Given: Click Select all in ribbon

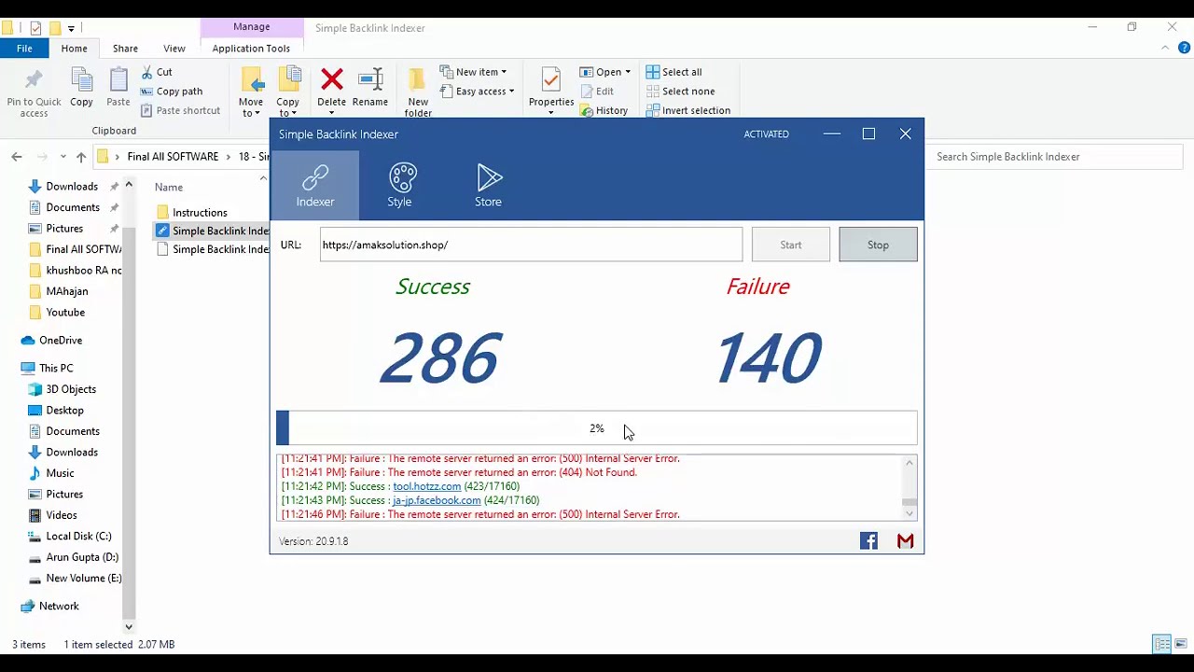Looking at the screenshot, I should click(673, 72).
